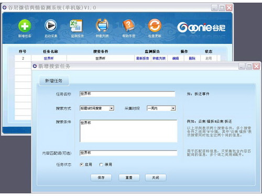
Task: Open the 采集时段 dropdown showing 一周内
Action: (x=161, y=108)
